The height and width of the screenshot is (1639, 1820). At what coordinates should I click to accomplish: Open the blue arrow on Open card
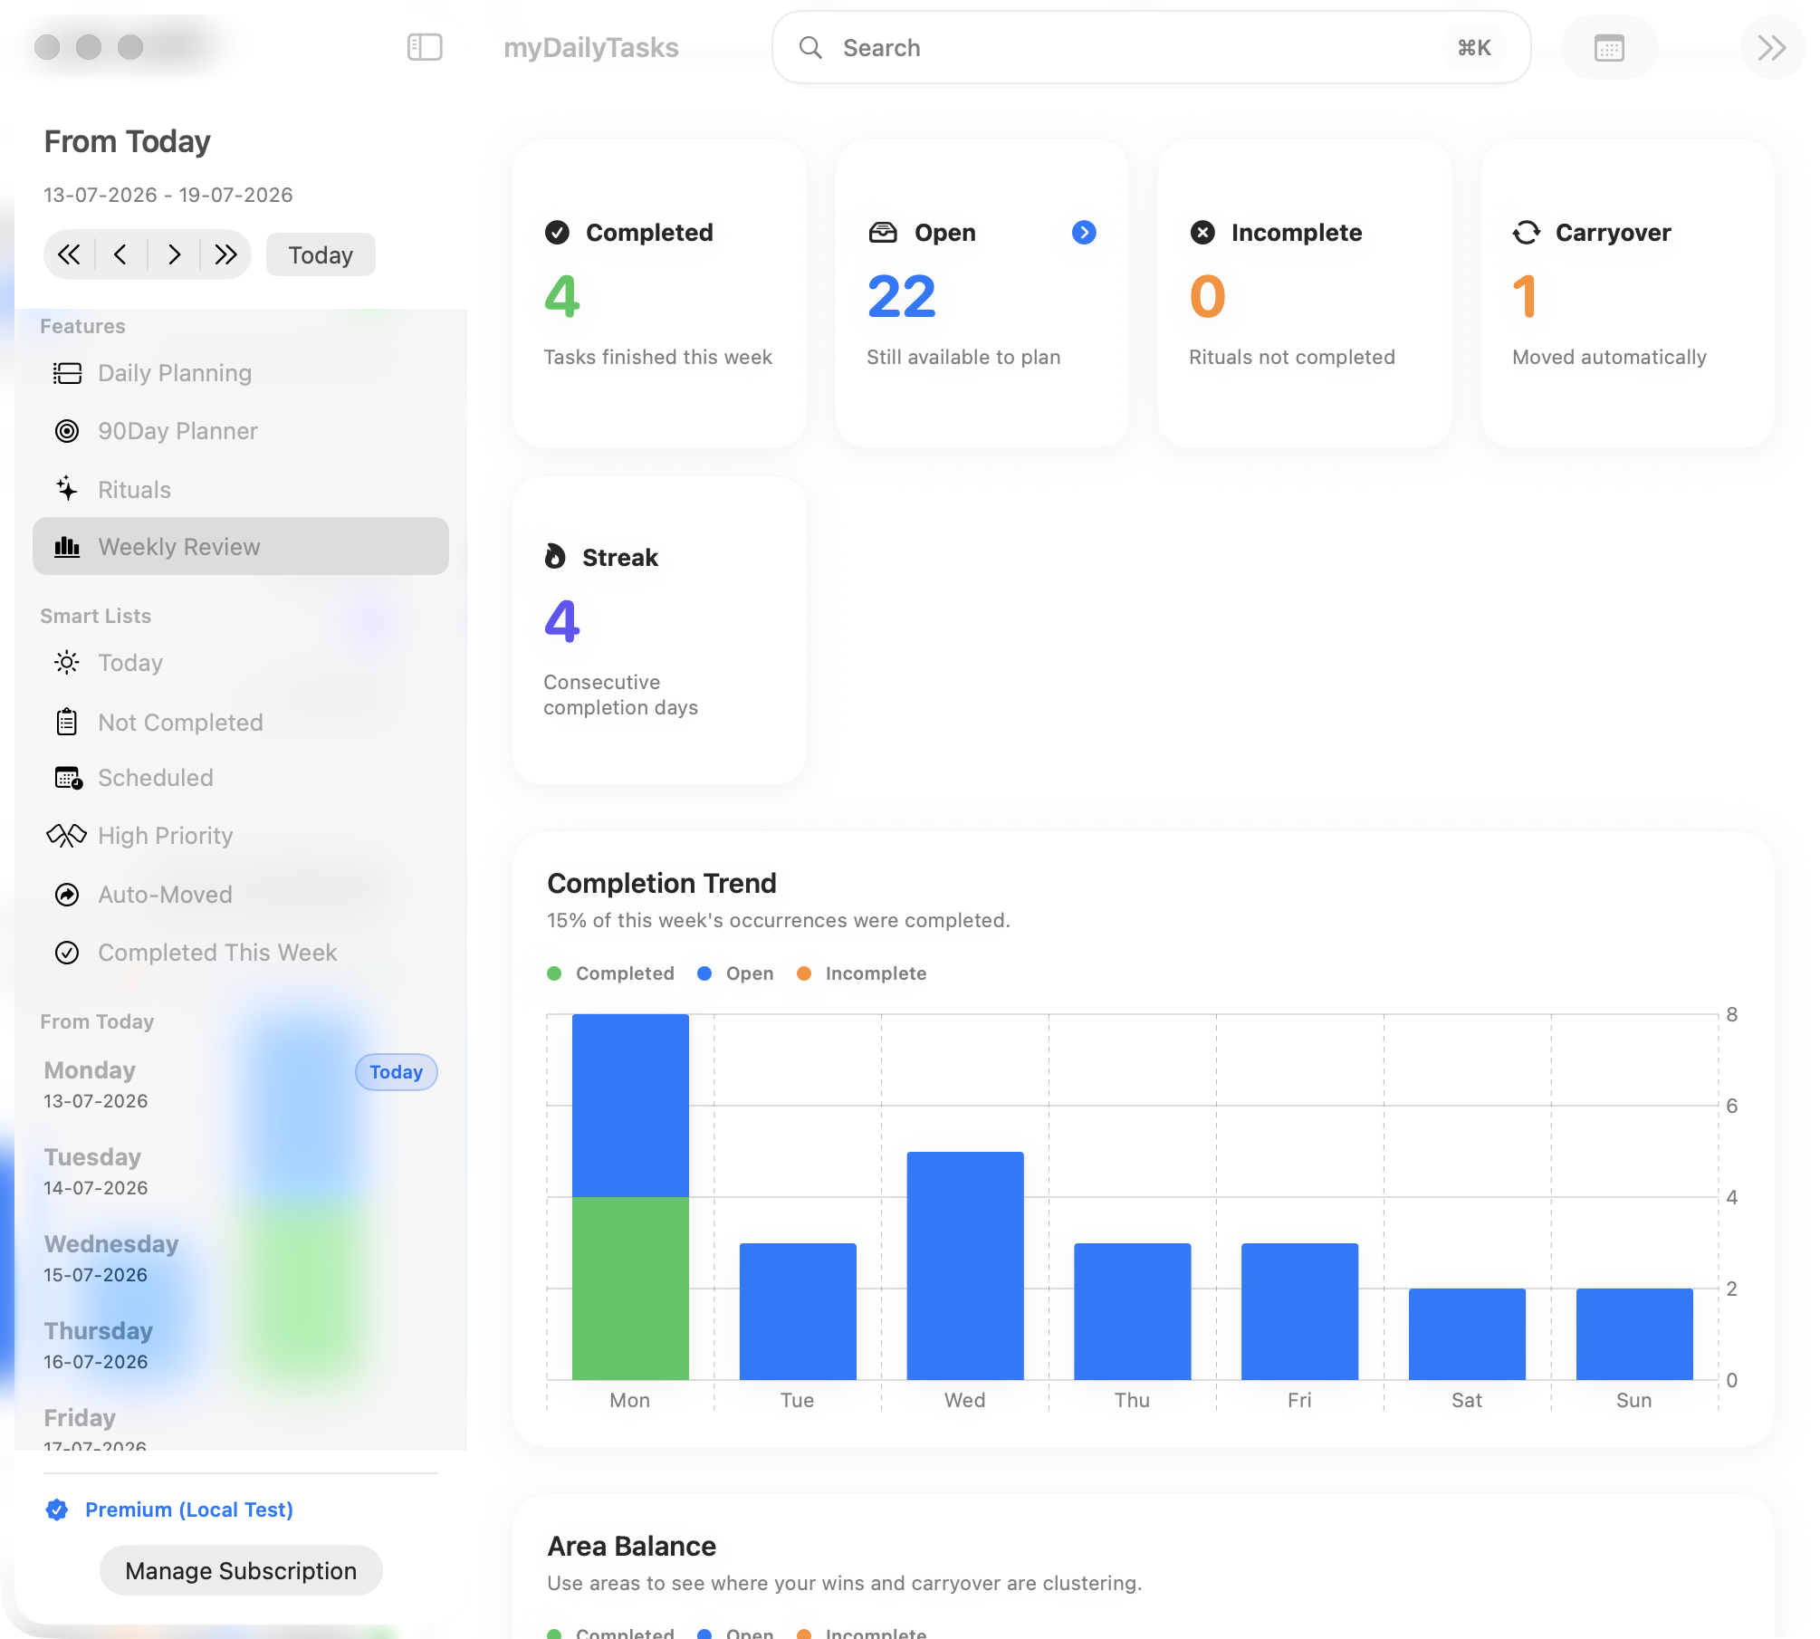click(x=1084, y=233)
